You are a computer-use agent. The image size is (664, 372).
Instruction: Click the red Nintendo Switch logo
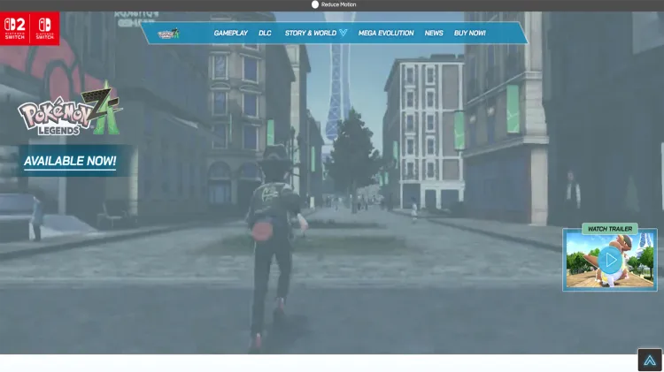pos(43,27)
